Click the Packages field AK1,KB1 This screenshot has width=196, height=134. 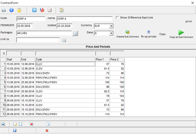[44, 33]
